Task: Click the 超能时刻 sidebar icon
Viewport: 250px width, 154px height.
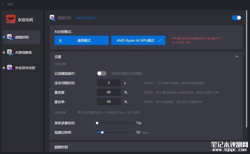Action: pyautogui.click(x=10, y=37)
